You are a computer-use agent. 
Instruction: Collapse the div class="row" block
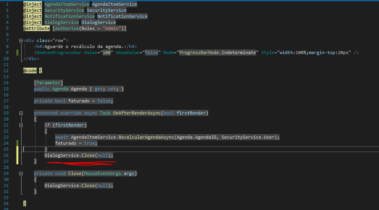(21, 40)
